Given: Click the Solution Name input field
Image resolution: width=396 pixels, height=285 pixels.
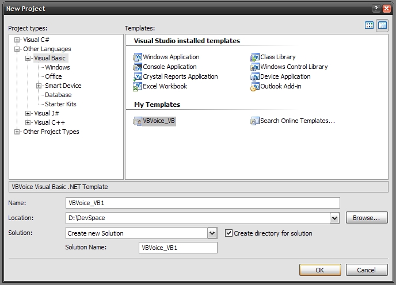Looking at the screenshot, I should pos(178,248).
